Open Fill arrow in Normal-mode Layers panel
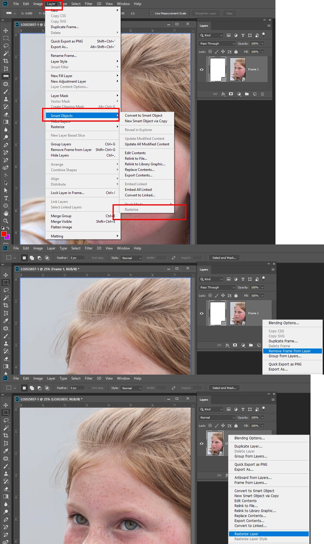The height and width of the screenshot is (544, 324). 262,426
